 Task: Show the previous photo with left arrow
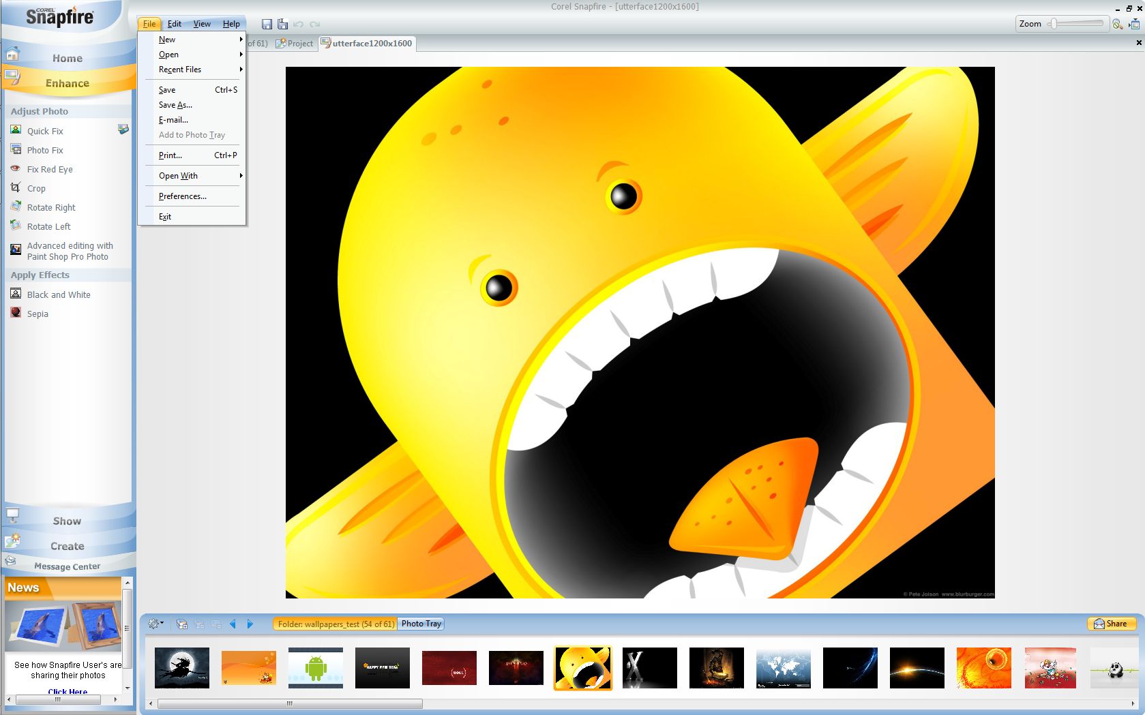pos(233,624)
